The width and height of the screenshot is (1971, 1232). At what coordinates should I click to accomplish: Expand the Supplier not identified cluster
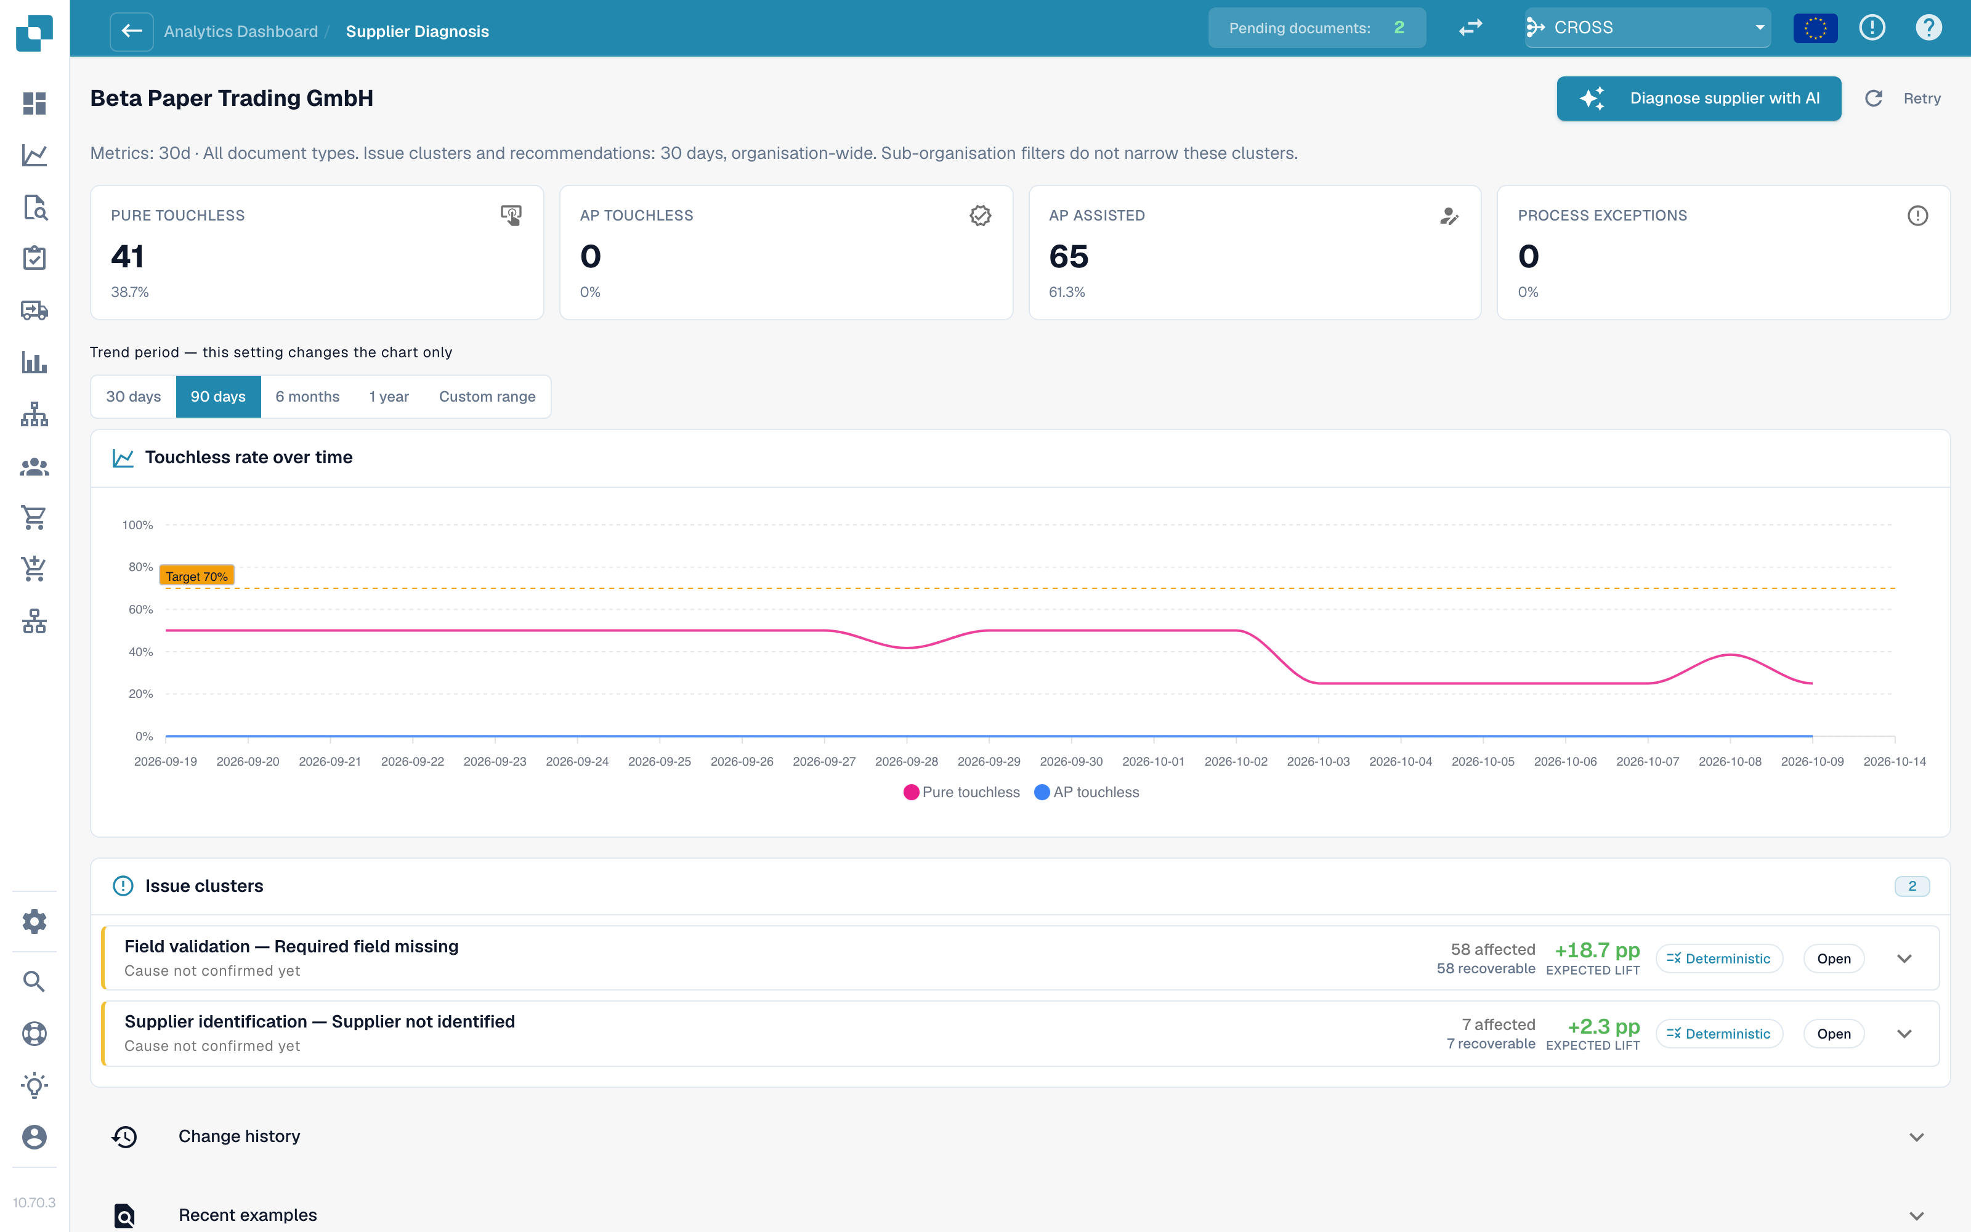coord(1904,1034)
